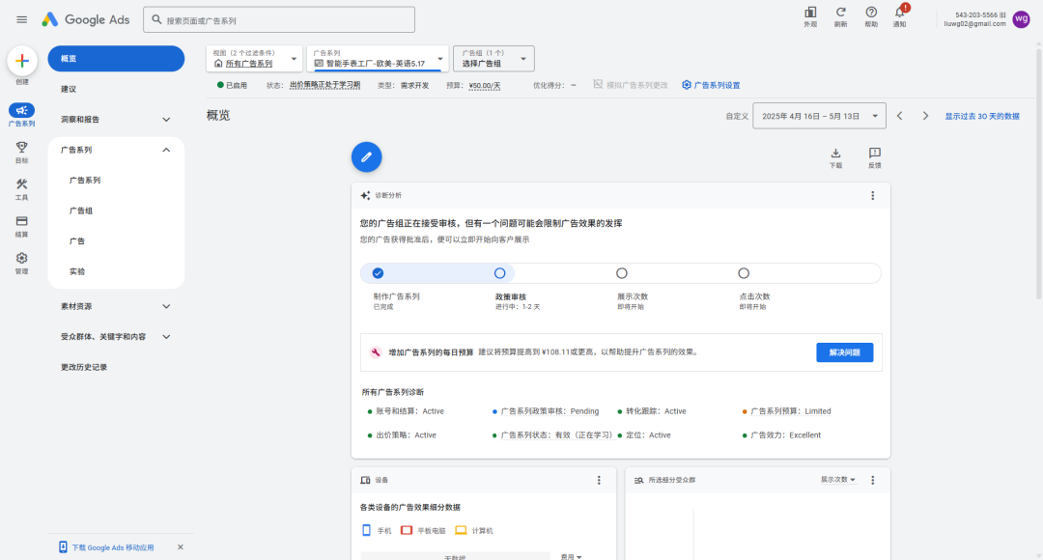Open the feedback icon

874,154
